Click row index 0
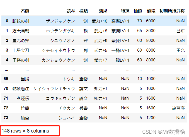Image resolution: width=189 pixels, height=137 pixels. click(x=7, y=21)
